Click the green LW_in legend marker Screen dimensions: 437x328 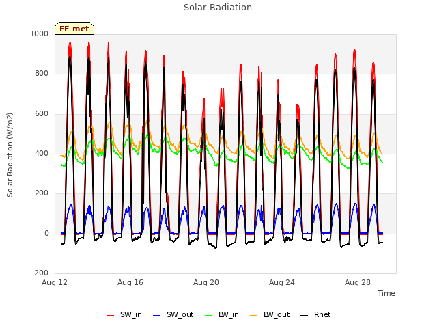click(x=209, y=316)
